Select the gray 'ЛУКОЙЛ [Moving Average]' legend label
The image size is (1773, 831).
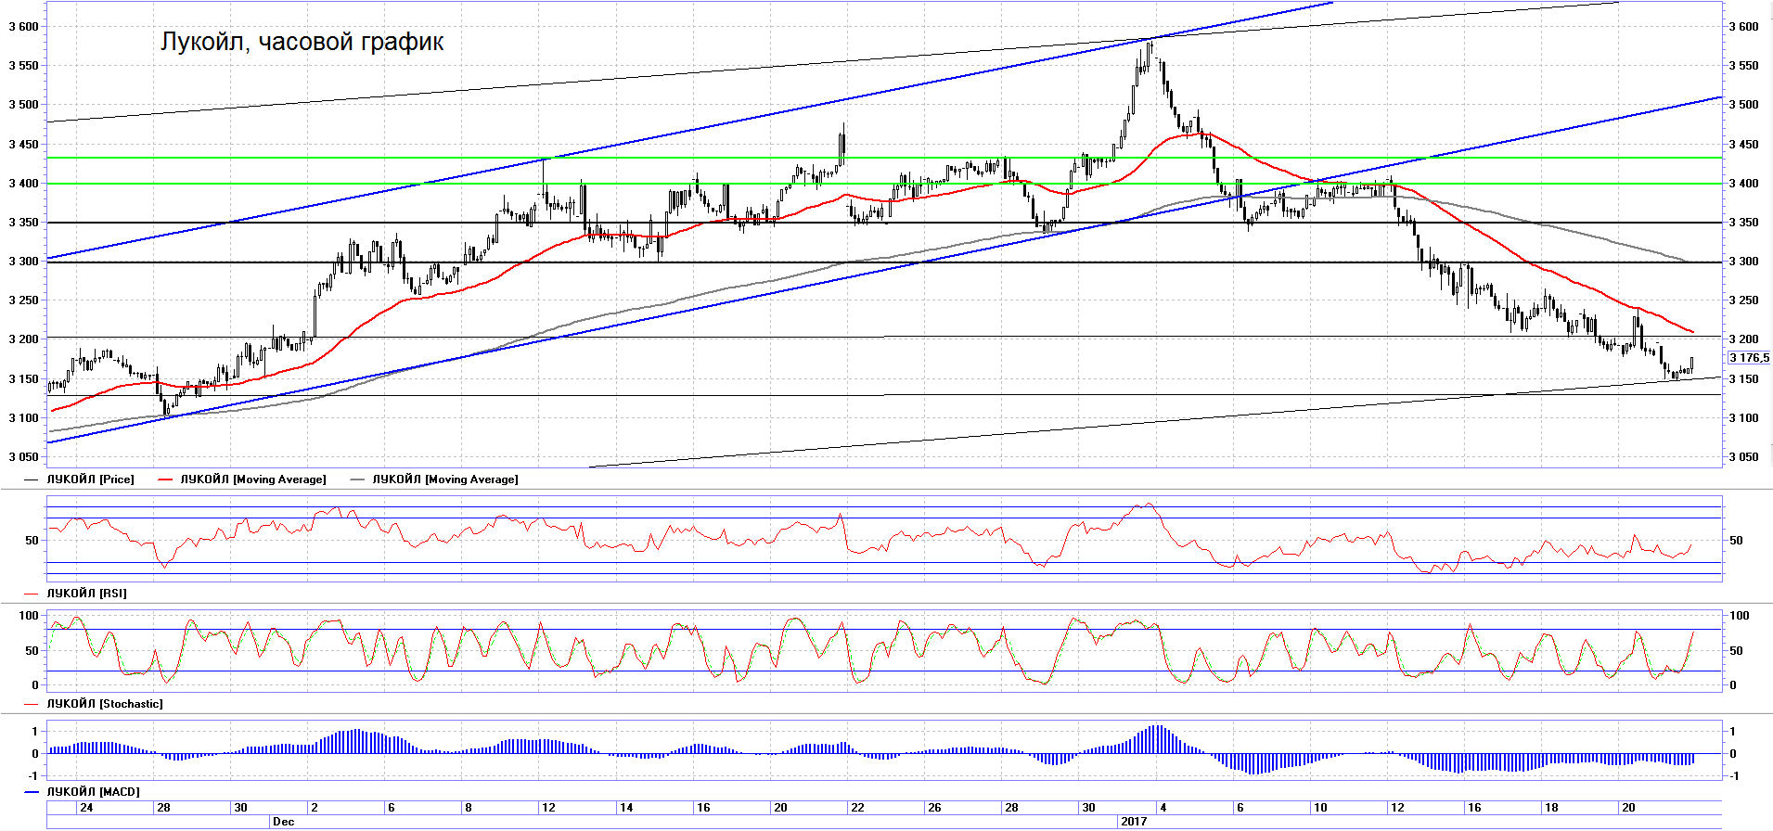[444, 479]
